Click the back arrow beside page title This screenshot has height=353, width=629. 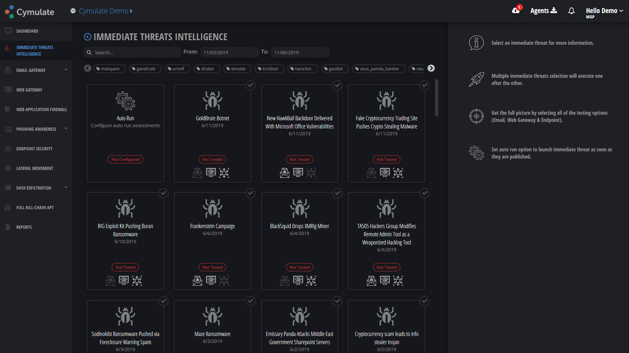87,37
